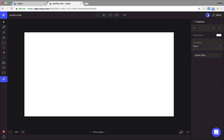
Task: Select the ellipse shape tool
Action: pos(4,48)
